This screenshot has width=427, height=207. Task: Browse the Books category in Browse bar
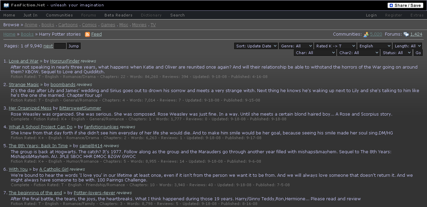tap(48, 25)
